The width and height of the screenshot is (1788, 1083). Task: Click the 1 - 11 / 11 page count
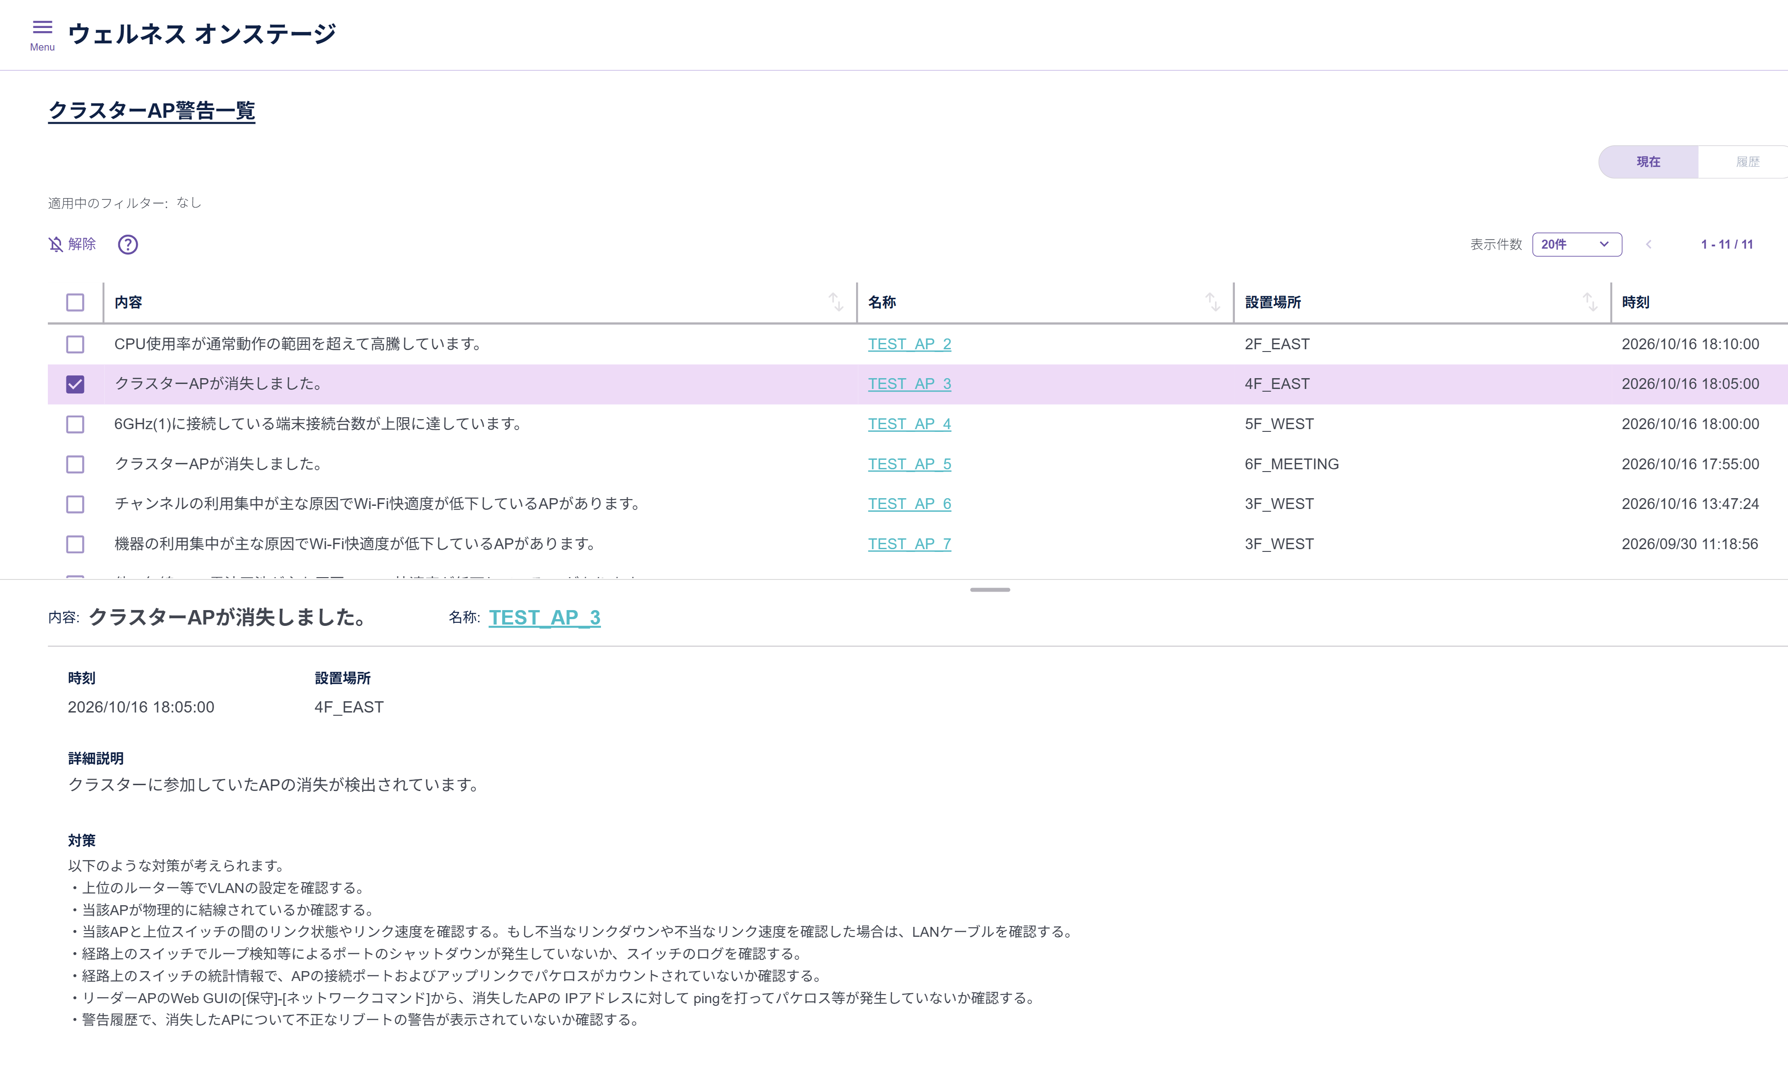coord(1727,245)
